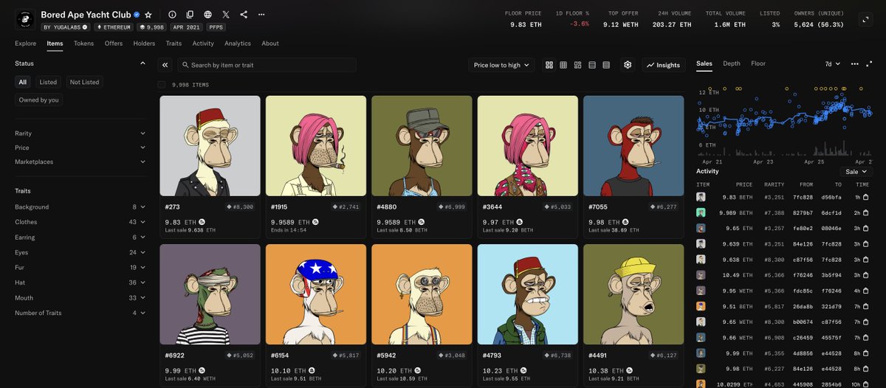Click the Earring trait filter row
This screenshot has width=886, height=388.
(x=80, y=238)
